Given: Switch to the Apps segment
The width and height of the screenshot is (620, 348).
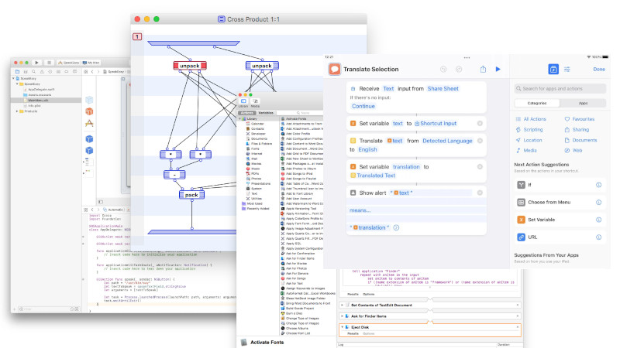Looking at the screenshot, I should click(x=583, y=102).
